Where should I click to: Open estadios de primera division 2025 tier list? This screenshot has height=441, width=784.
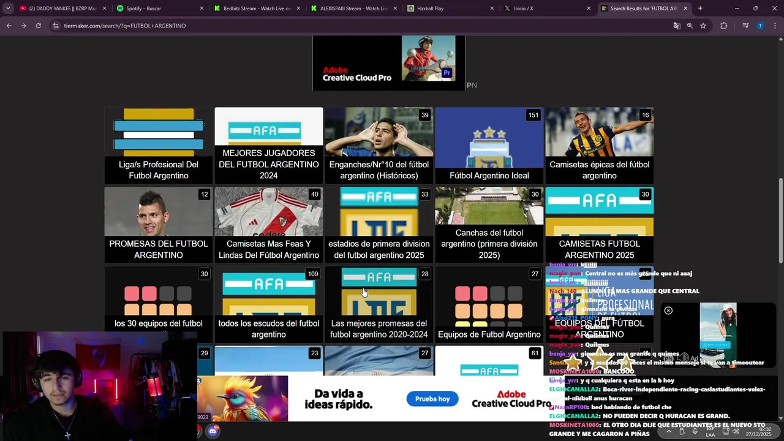coord(379,225)
